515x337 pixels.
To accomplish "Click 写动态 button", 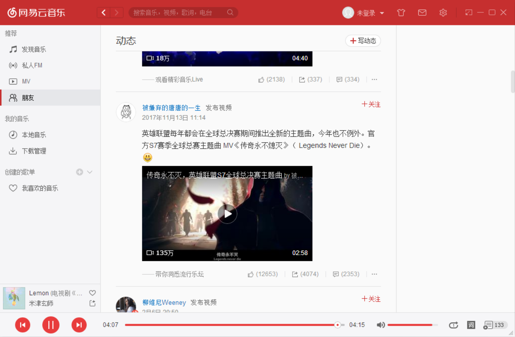I will (x=363, y=41).
